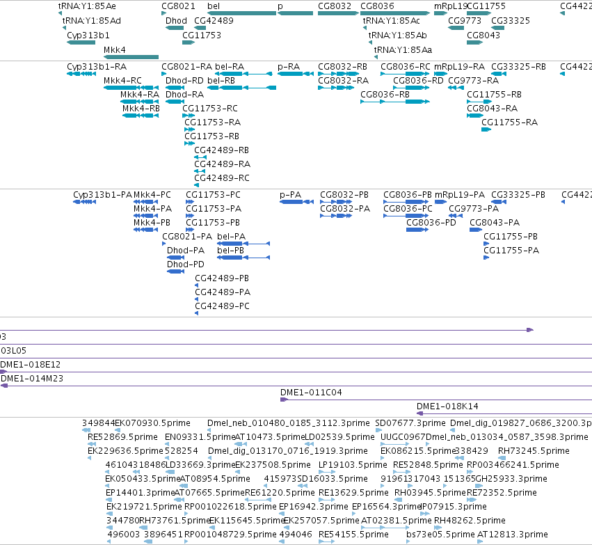This screenshot has height=545, width=592.
Task: Select the p-RA transcript label
Action: [x=289, y=67]
